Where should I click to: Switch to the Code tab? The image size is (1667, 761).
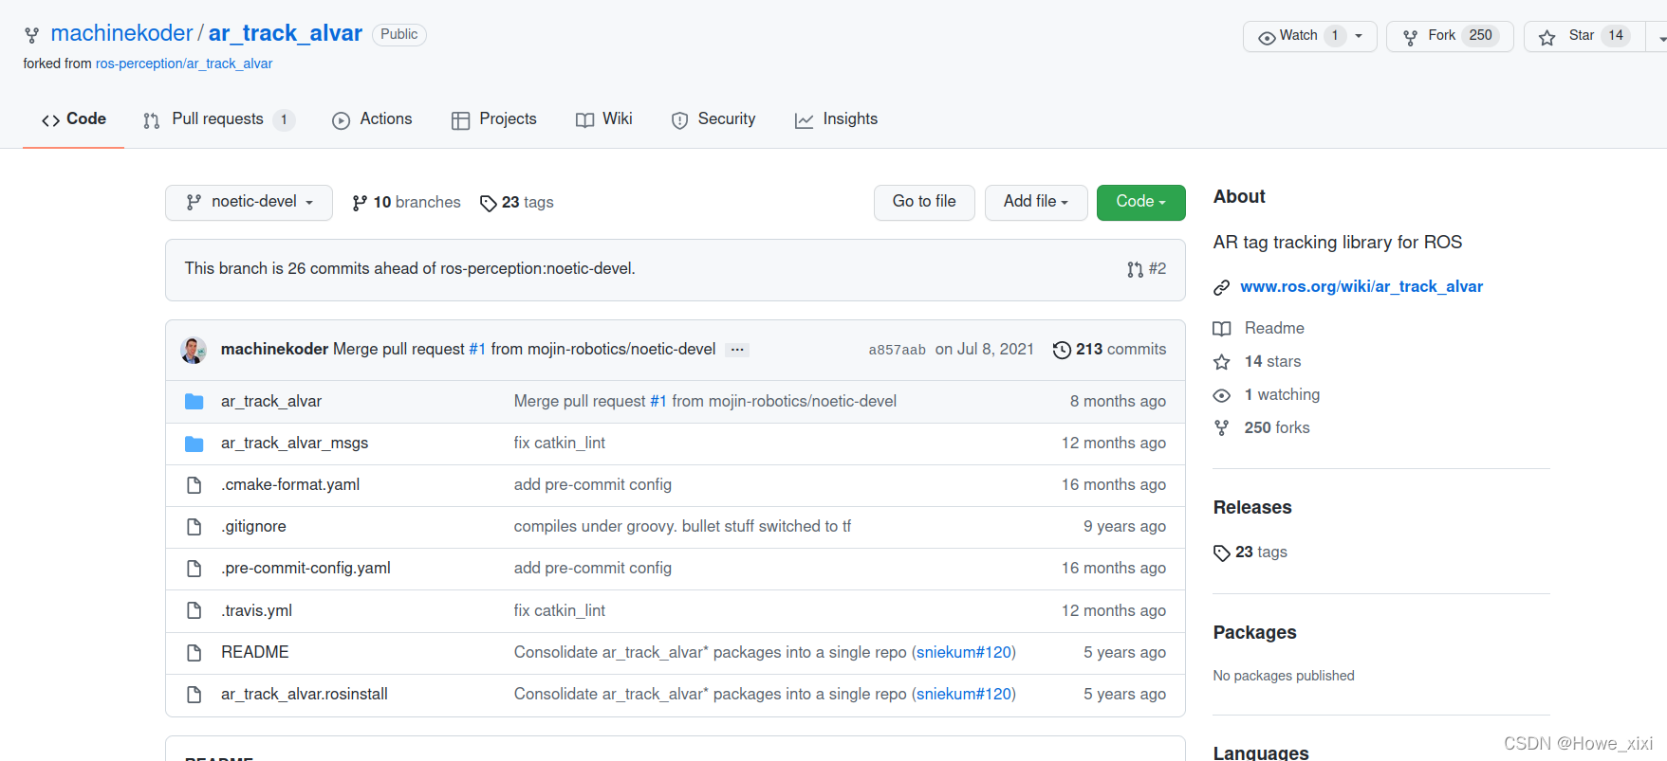74,119
